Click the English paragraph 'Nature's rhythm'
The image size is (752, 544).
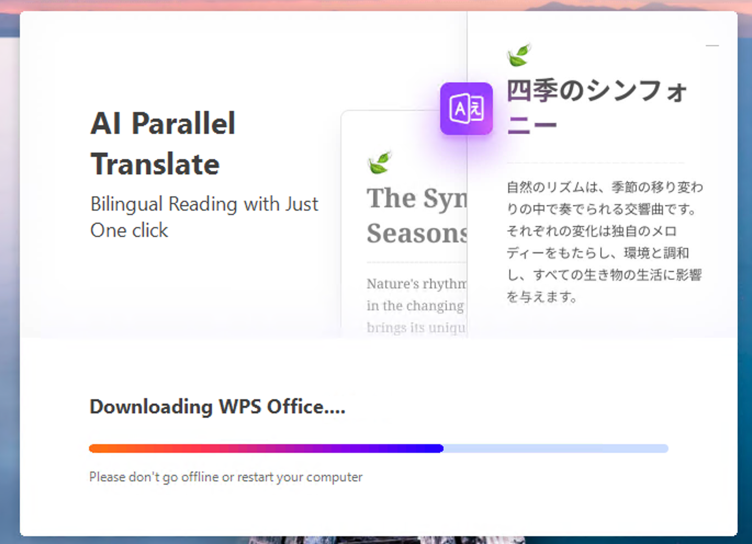(x=416, y=305)
